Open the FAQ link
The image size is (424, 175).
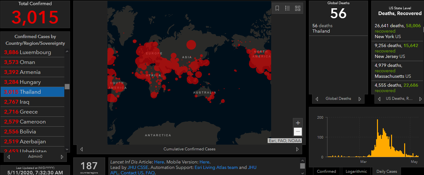pyautogui.click(x=150, y=173)
